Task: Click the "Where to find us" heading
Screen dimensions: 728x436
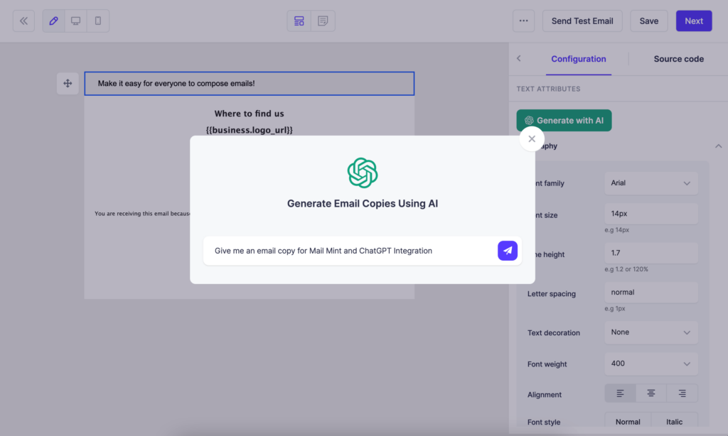Action: pos(250,114)
